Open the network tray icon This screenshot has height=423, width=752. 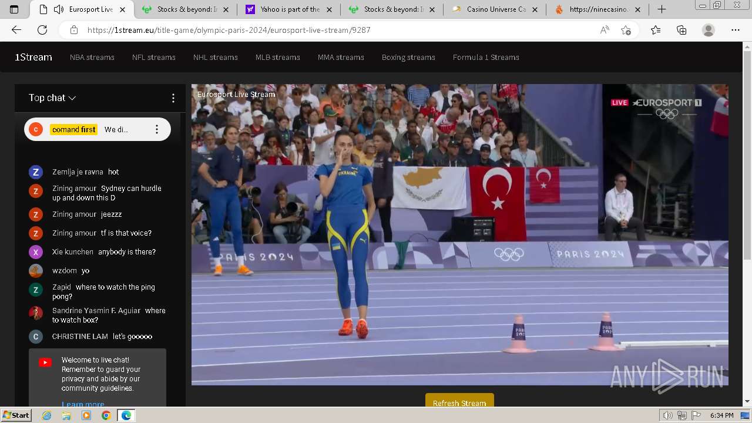[682, 415]
